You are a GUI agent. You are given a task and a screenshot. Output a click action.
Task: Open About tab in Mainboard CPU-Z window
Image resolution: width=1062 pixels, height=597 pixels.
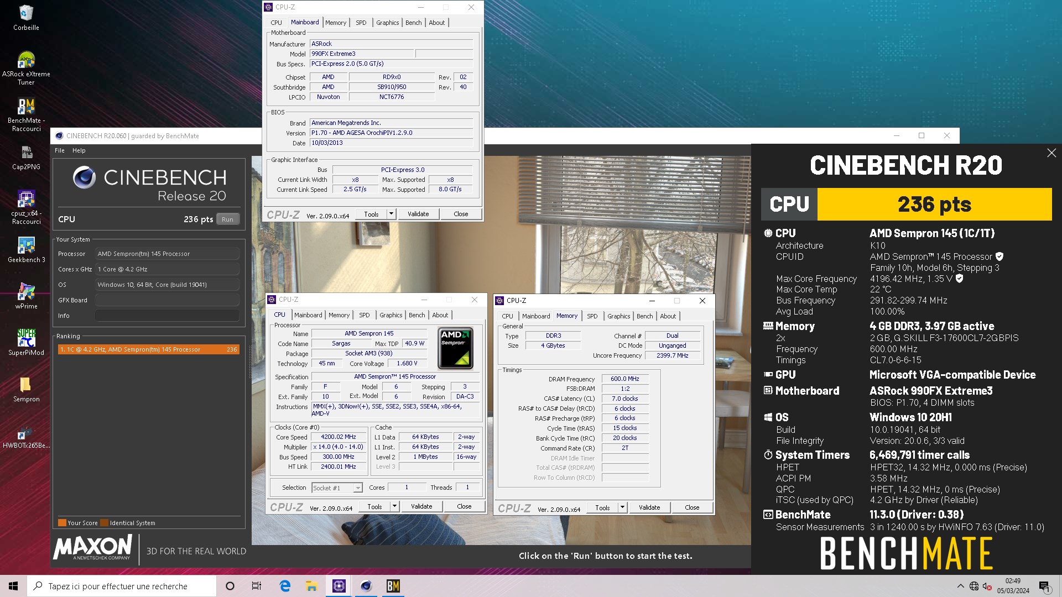(437, 23)
